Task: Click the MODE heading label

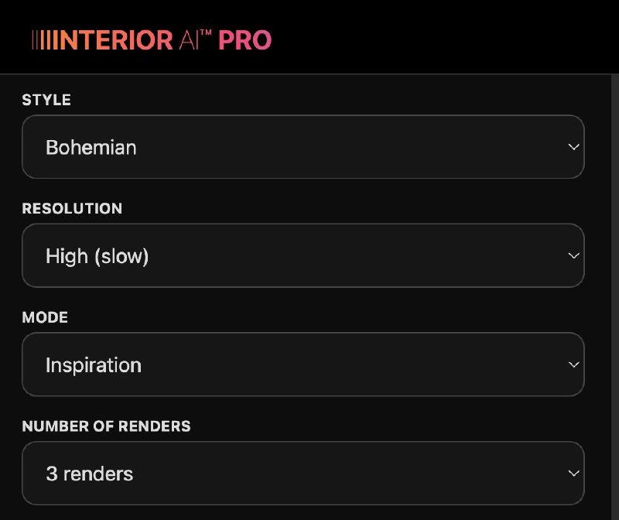Action: coord(45,317)
